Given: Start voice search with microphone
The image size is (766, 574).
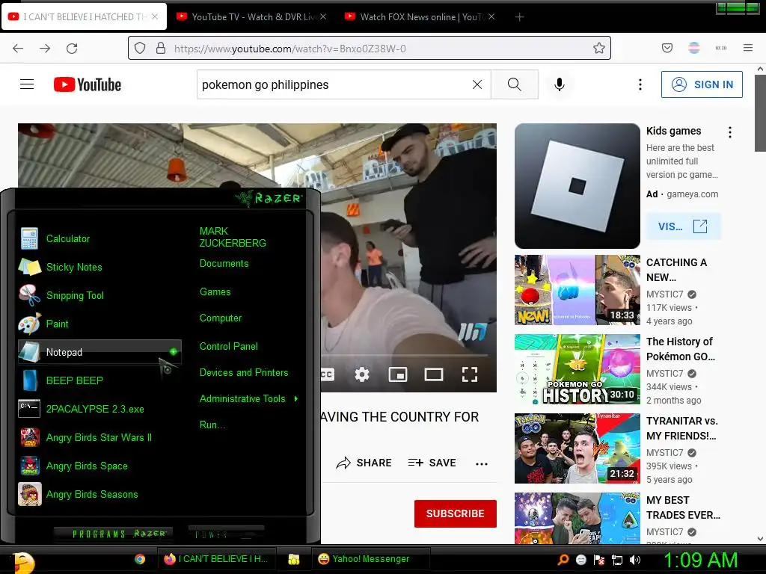Looking at the screenshot, I should (560, 84).
